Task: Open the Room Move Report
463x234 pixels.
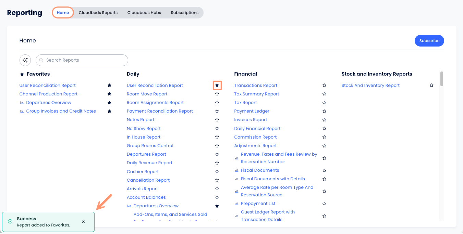Action: point(147,94)
